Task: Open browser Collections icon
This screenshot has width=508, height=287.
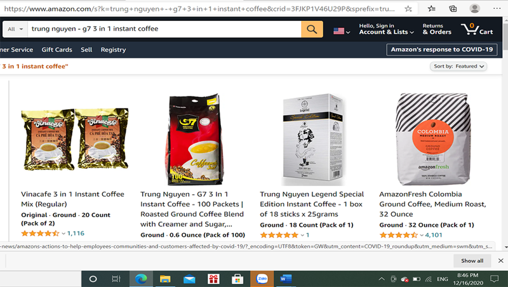Action: [x=453, y=9]
